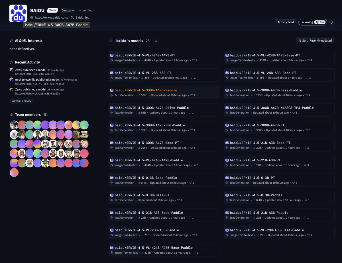The height and width of the screenshot is (263, 342).
Task: Open baidu/ERNIE-4.5-21B-A3B-Base-PT model card
Action: pos(279,145)
